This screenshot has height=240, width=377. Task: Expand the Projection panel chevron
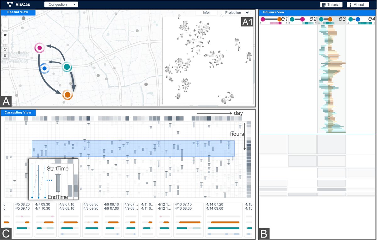click(x=247, y=13)
